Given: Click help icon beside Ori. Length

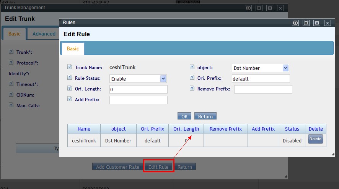Looking at the screenshot, I should pyautogui.click(x=70, y=89).
